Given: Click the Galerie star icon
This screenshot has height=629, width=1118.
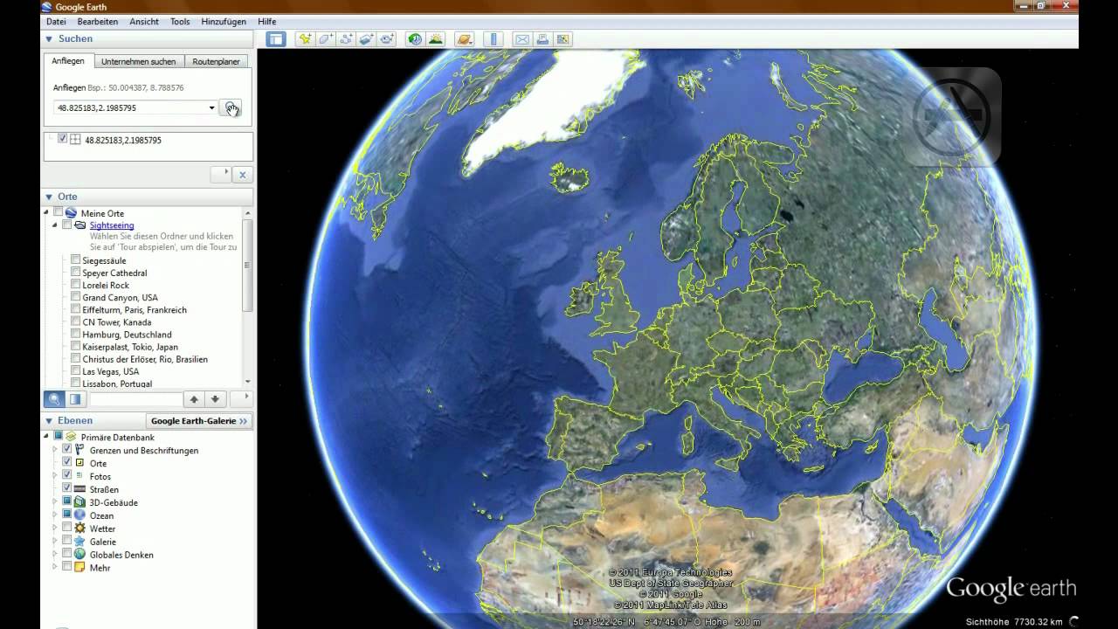Looking at the screenshot, I should [x=79, y=542].
